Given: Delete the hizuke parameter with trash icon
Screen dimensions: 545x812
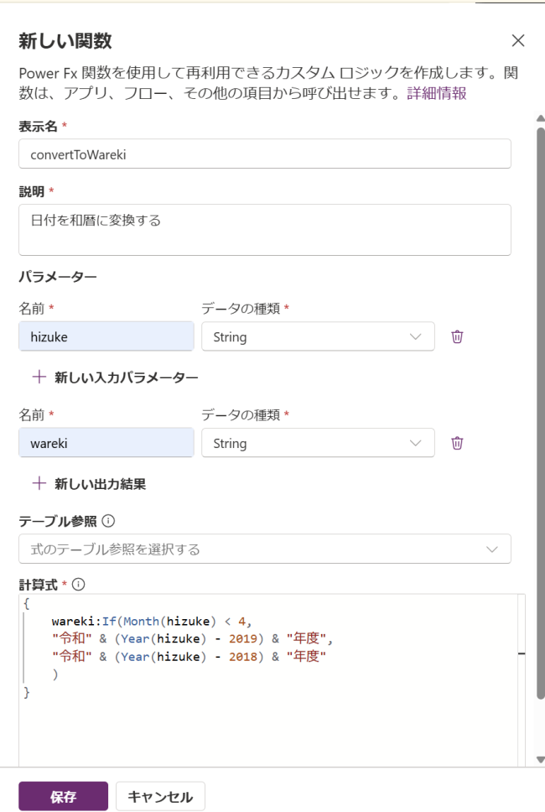Looking at the screenshot, I should click(457, 336).
